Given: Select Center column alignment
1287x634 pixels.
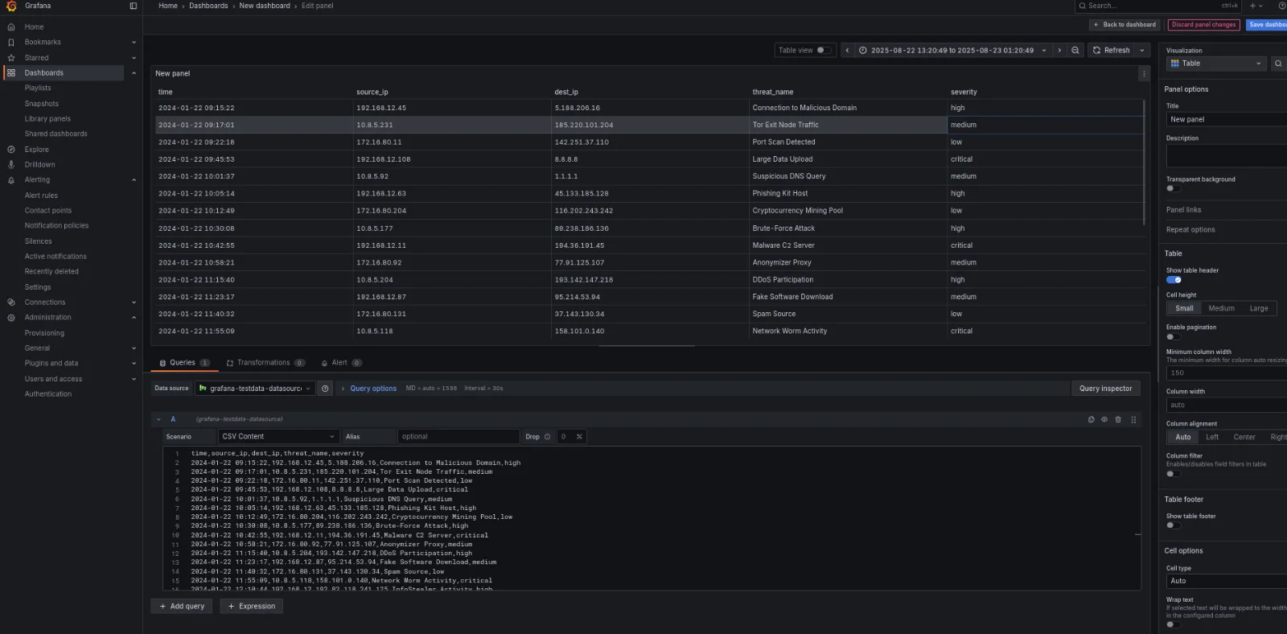Looking at the screenshot, I should [1244, 437].
